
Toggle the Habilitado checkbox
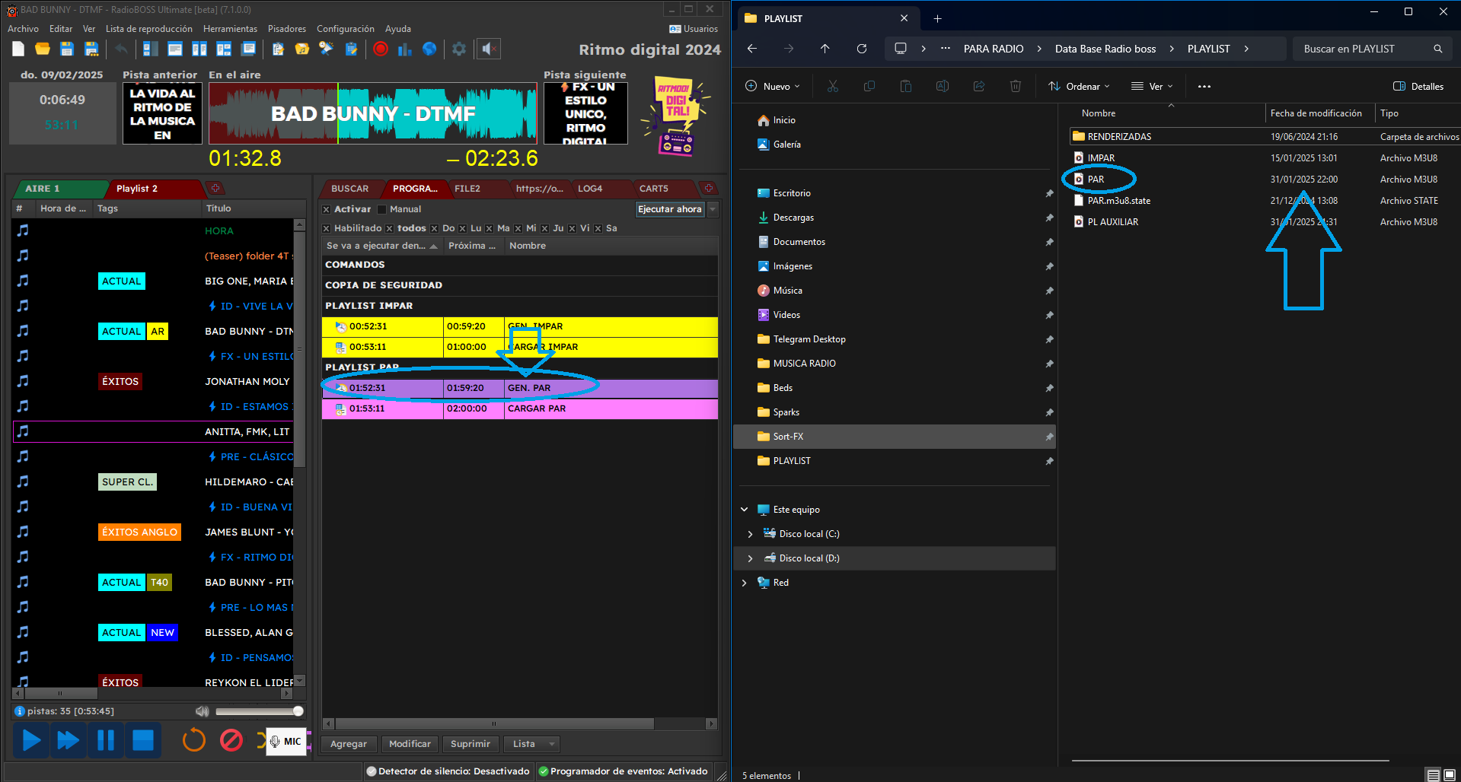click(x=327, y=229)
